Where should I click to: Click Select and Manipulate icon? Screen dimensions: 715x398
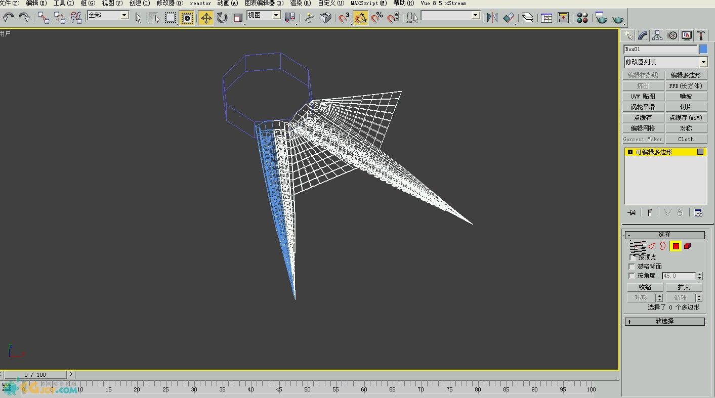[x=309, y=18]
